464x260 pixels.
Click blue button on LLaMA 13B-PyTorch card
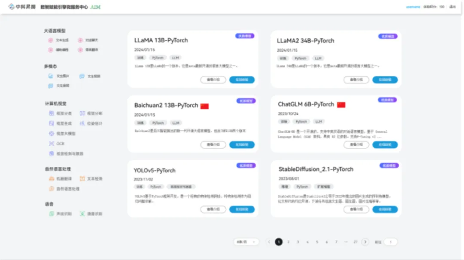click(242, 80)
